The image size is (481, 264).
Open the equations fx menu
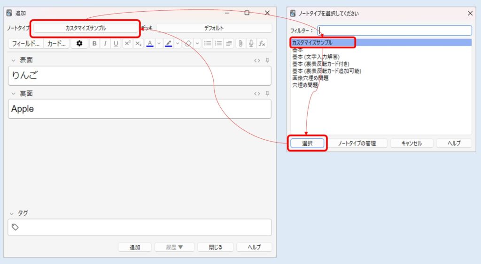[262, 44]
